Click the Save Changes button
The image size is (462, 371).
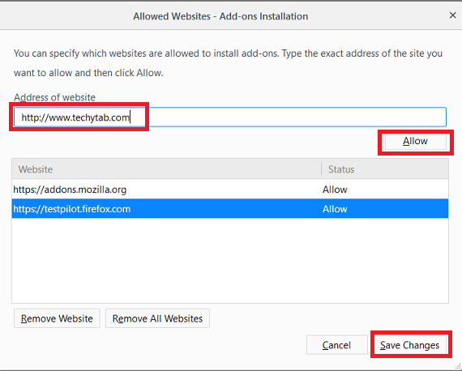[410, 345]
